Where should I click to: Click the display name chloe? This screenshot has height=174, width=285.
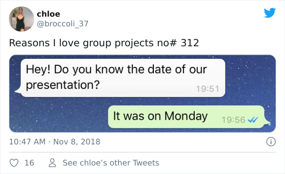pos(48,14)
